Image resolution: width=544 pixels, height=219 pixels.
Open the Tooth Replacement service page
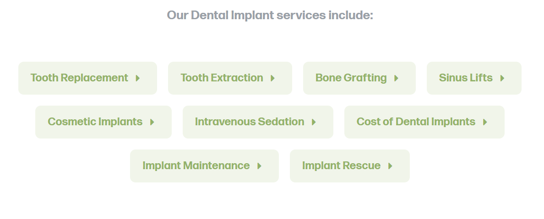point(88,78)
